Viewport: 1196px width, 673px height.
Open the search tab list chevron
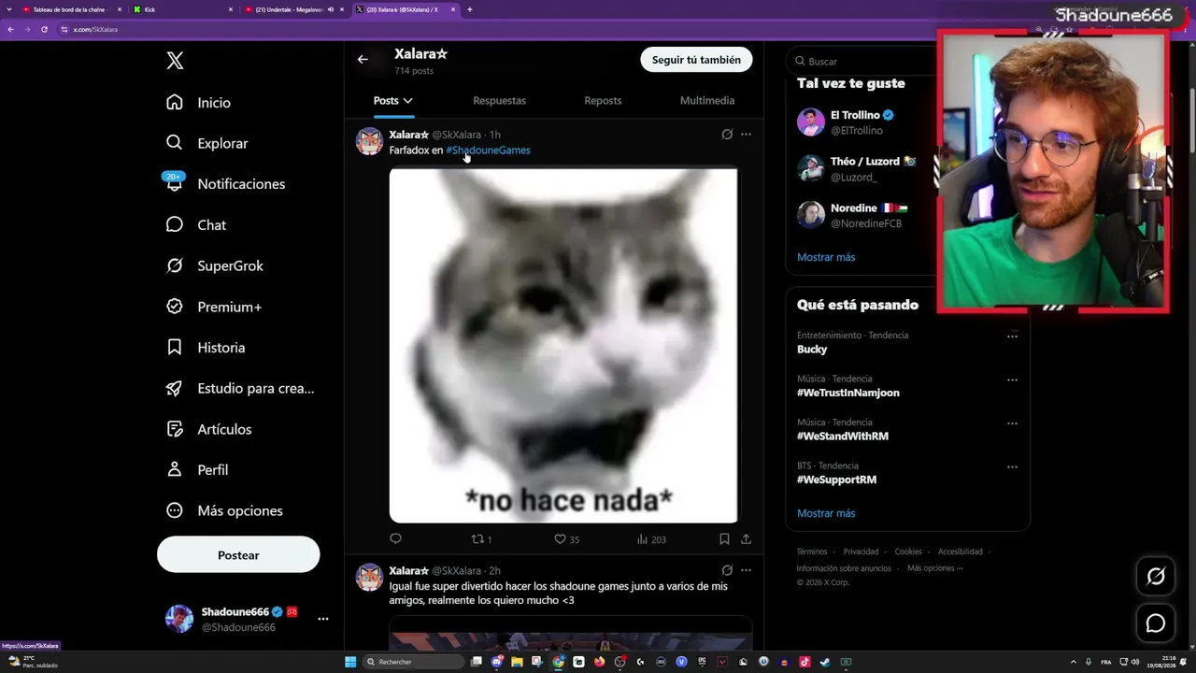click(8, 9)
